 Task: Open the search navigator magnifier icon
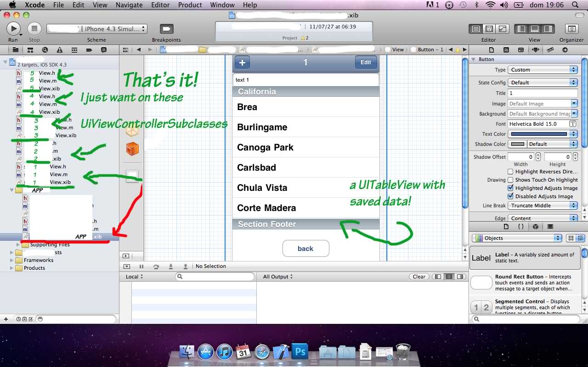tap(45, 50)
